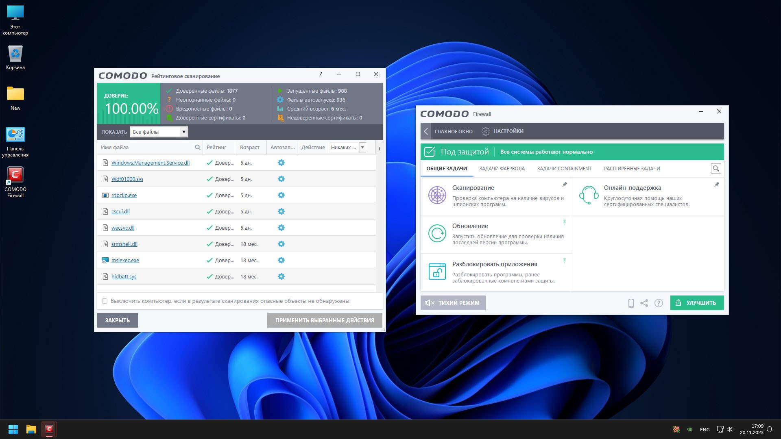This screenshot has height=439, width=781.
Task: Unpin the Scanning task pin
Action: pos(564,185)
